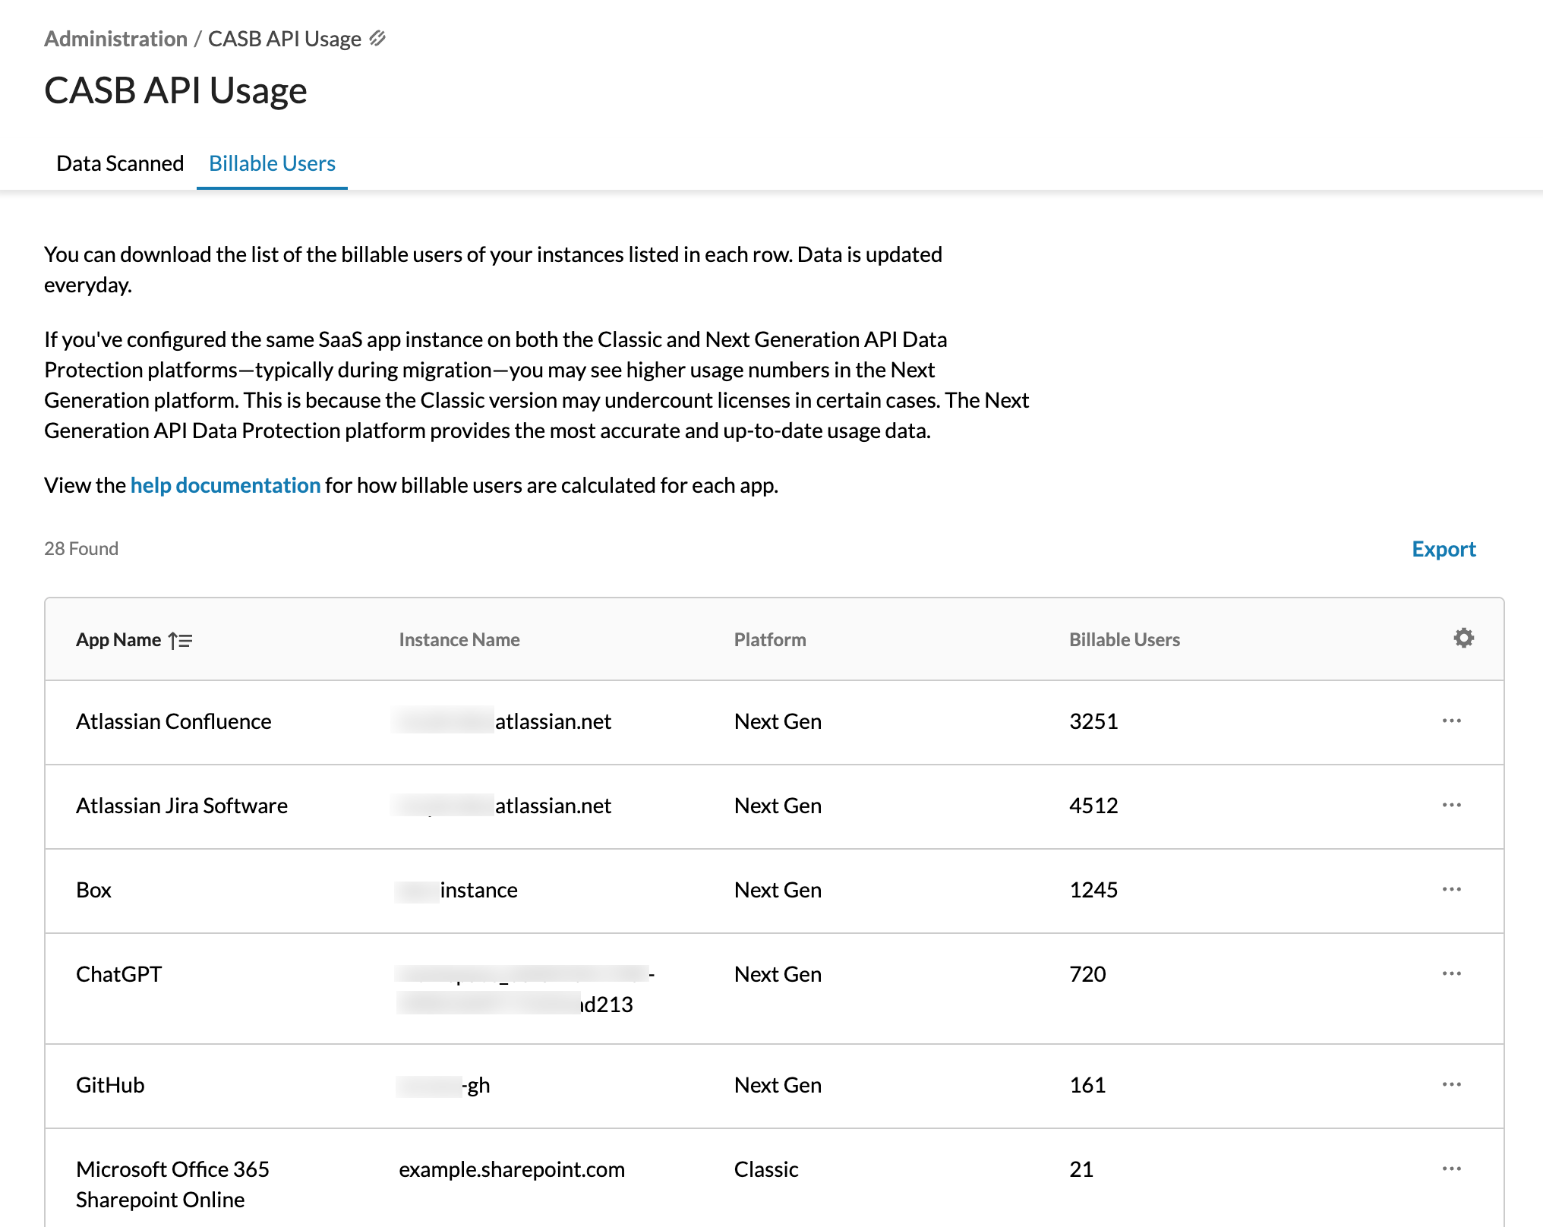Click the example.sharepoint.com instance name
Image resolution: width=1543 pixels, height=1227 pixels.
[513, 1169]
